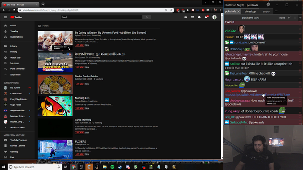Viewport: 303px width, 170px height.
Task: Click the YouTube logo
Action: click(x=16, y=17)
